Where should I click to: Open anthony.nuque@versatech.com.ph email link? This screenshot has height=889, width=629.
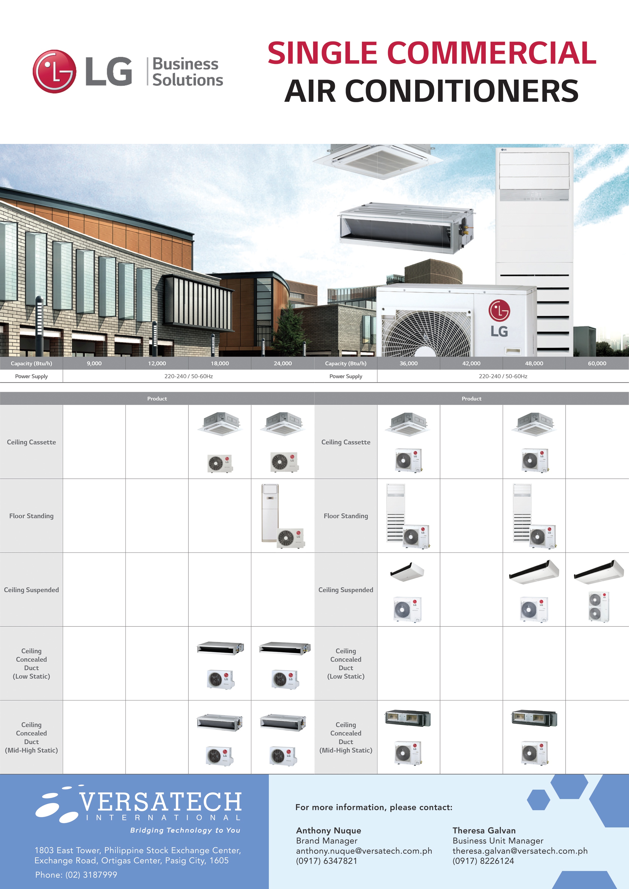pyautogui.click(x=364, y=851)
